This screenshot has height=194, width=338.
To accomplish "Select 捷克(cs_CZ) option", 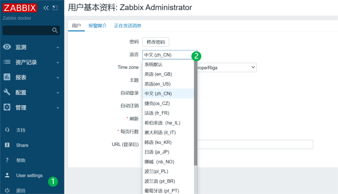I will (168, 103).
